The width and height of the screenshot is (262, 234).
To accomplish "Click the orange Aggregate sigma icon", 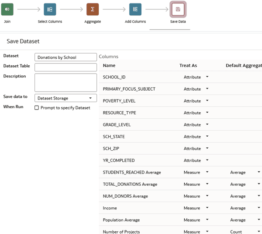I will point(93,9).
